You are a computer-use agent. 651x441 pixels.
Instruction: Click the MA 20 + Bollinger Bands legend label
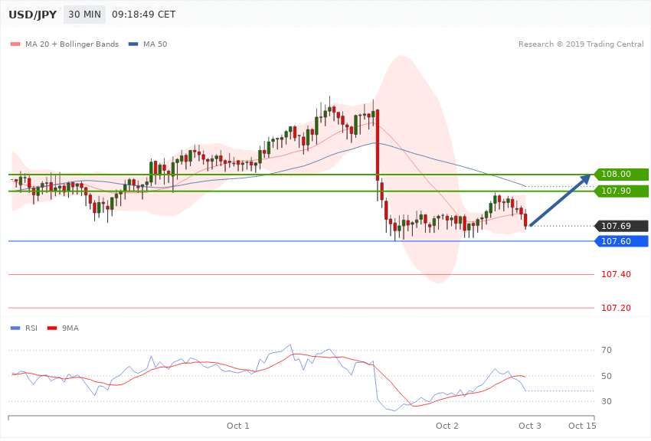click(x=72, y=44)
